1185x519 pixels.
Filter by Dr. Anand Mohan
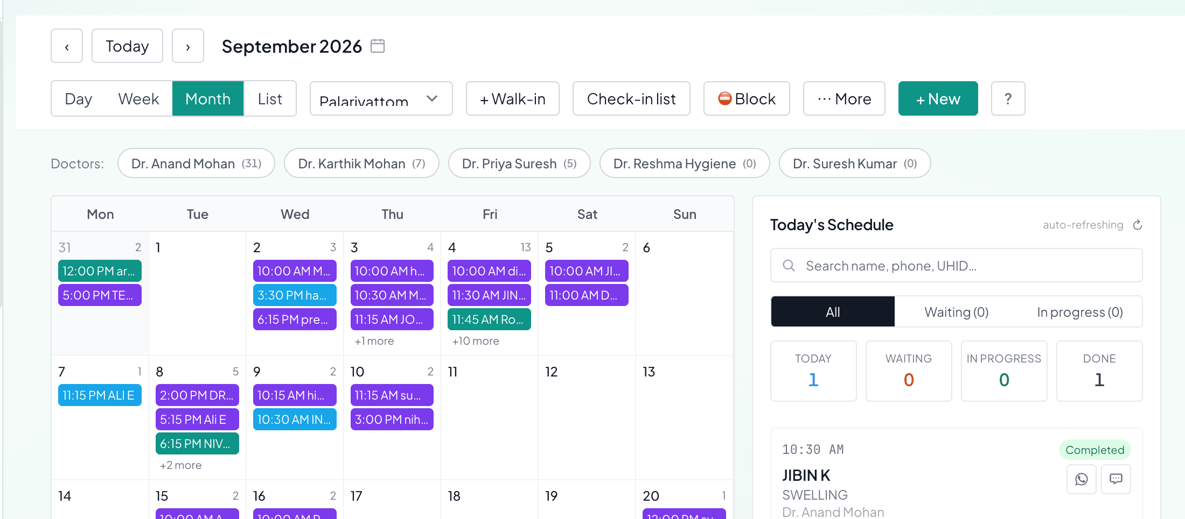point(196,163)
